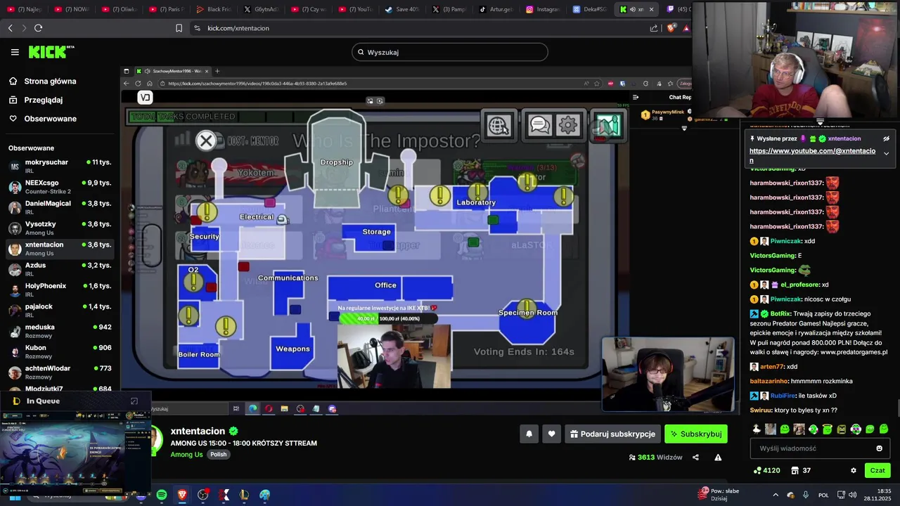Open pajalock channel in sidebar

click(60, 311)
